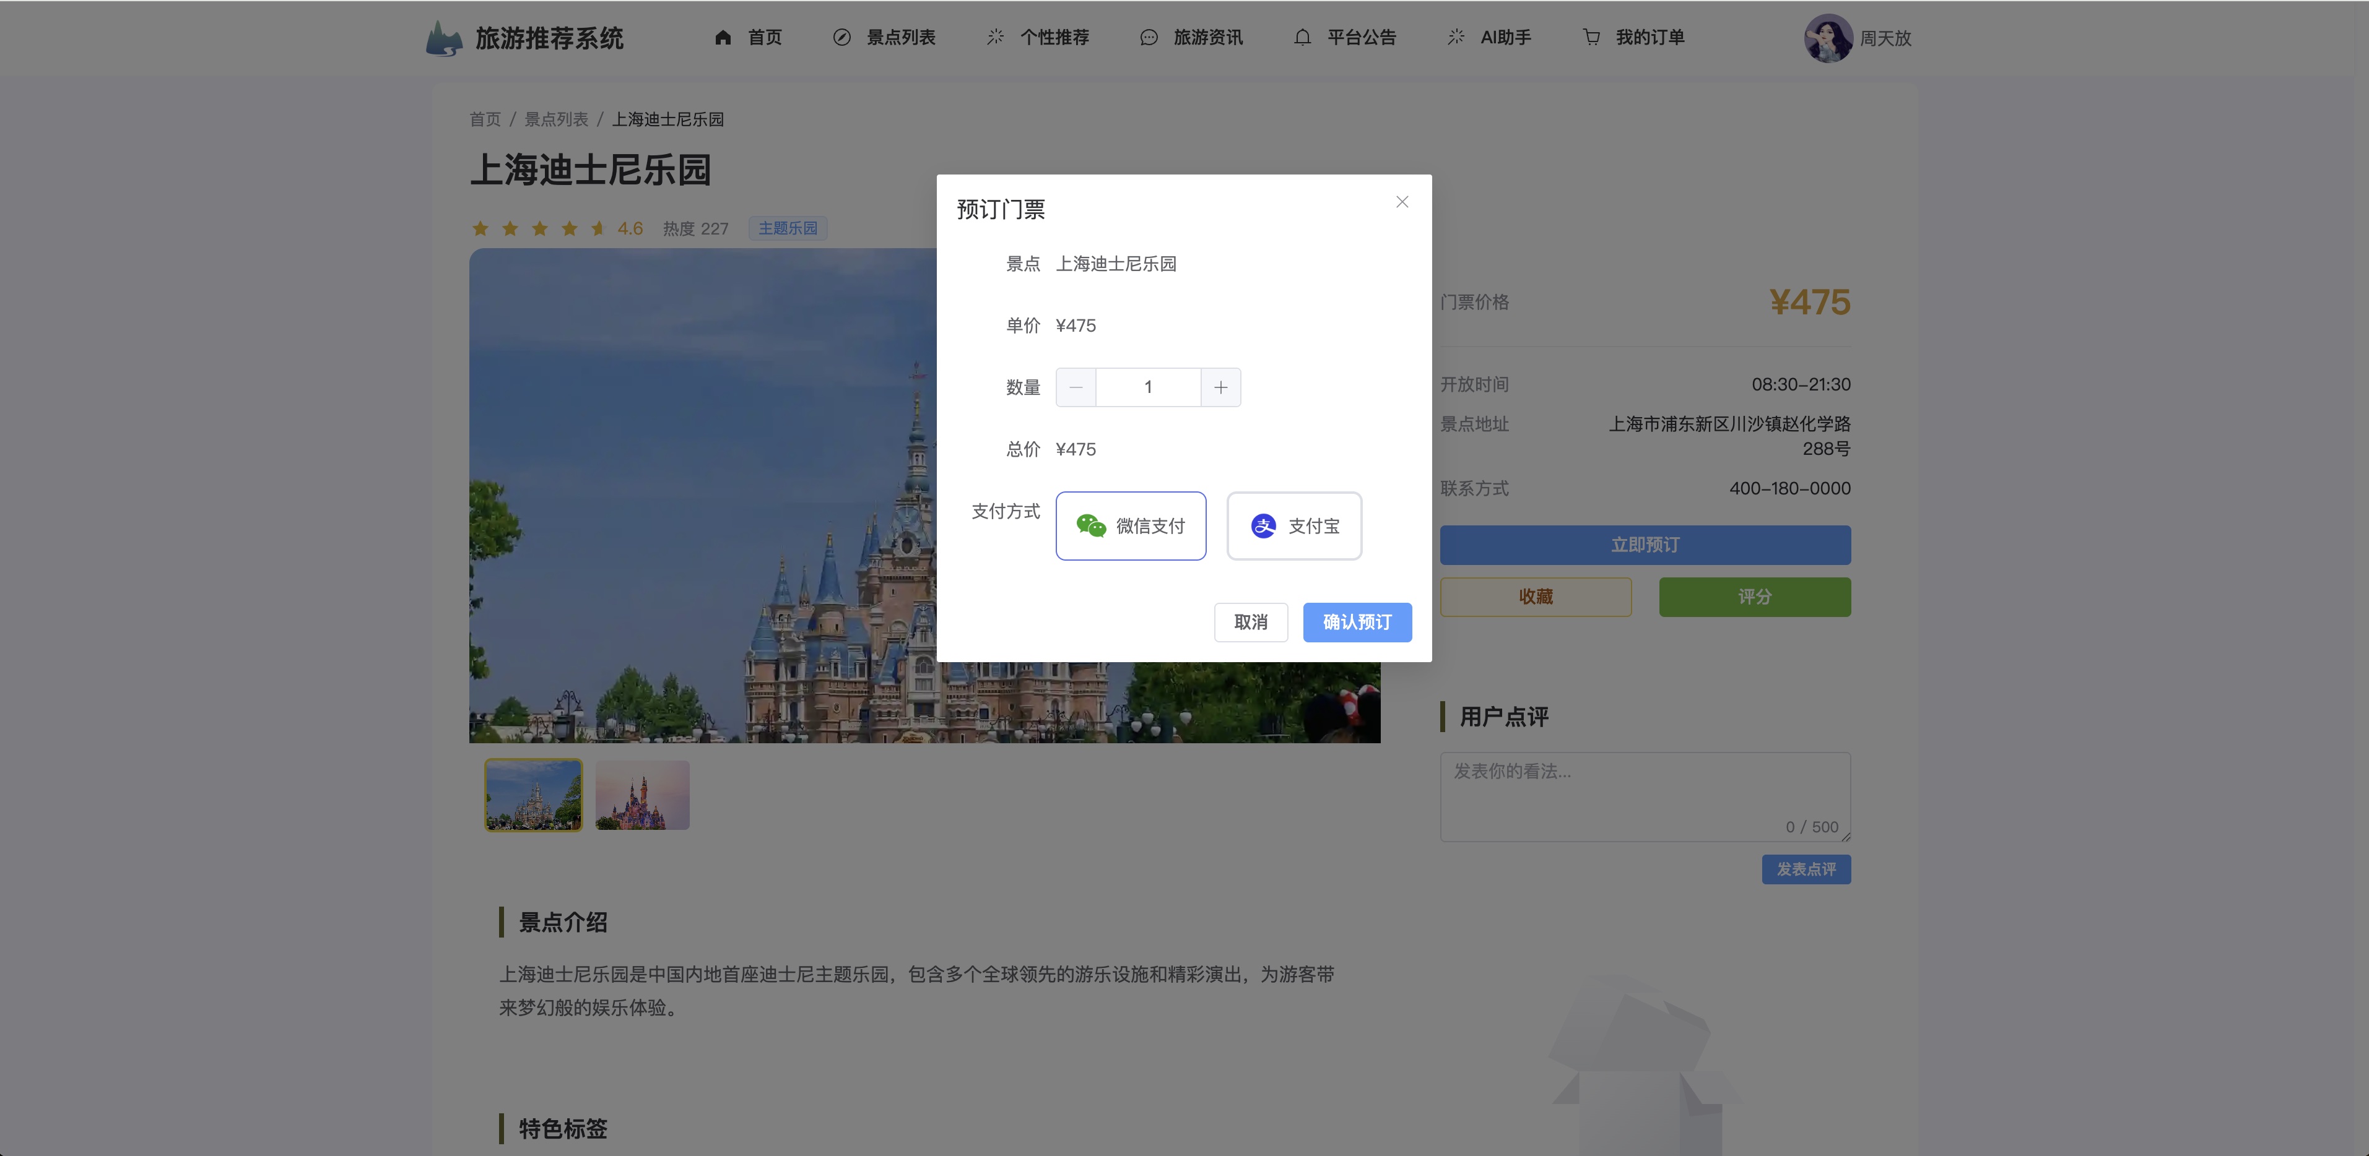This screenshot has height=1156, width=2369.
Task: Click the 预订门票 dialog title
Action: 1001,210
